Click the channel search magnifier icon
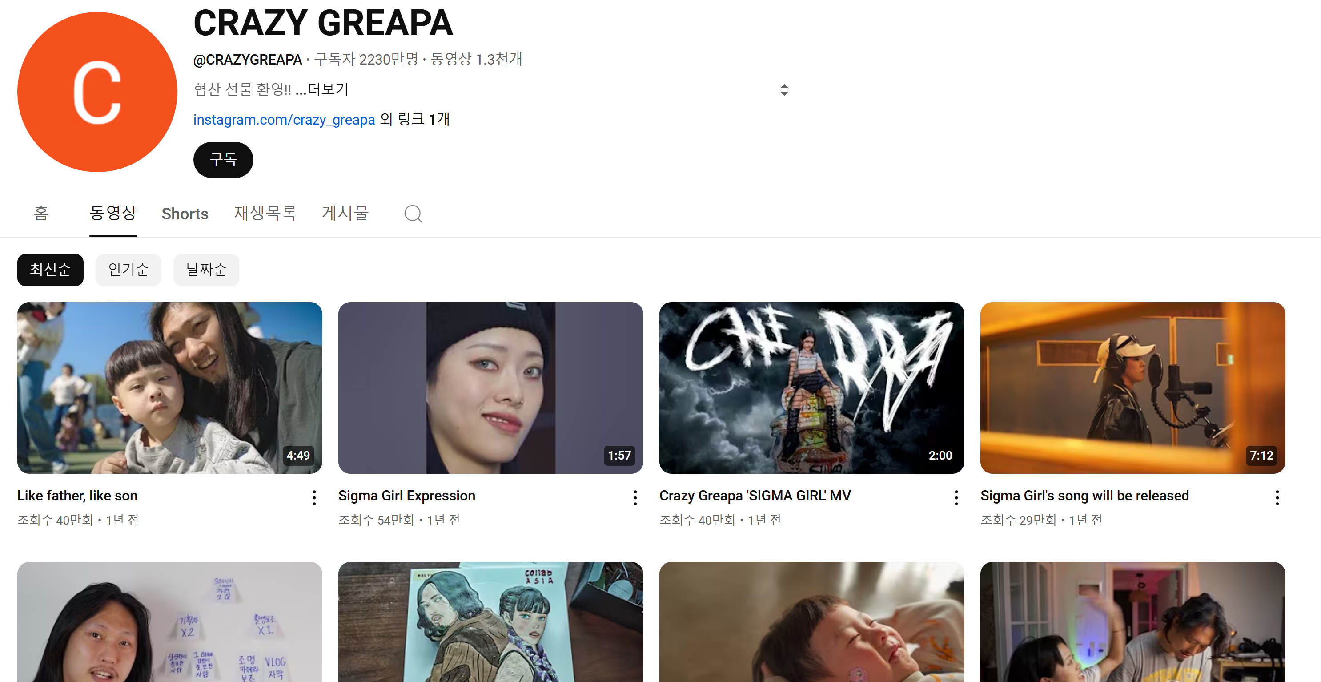 413,214
